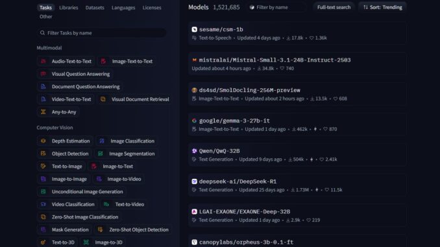
Task: Select the Text-to-Image icon
Action: coord(43,166)
